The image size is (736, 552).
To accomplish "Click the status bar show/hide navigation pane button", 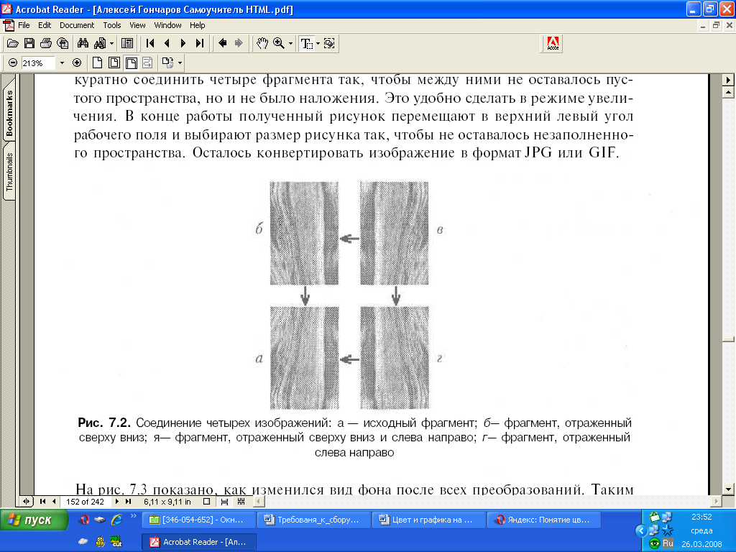I will [x=26, y=502].
